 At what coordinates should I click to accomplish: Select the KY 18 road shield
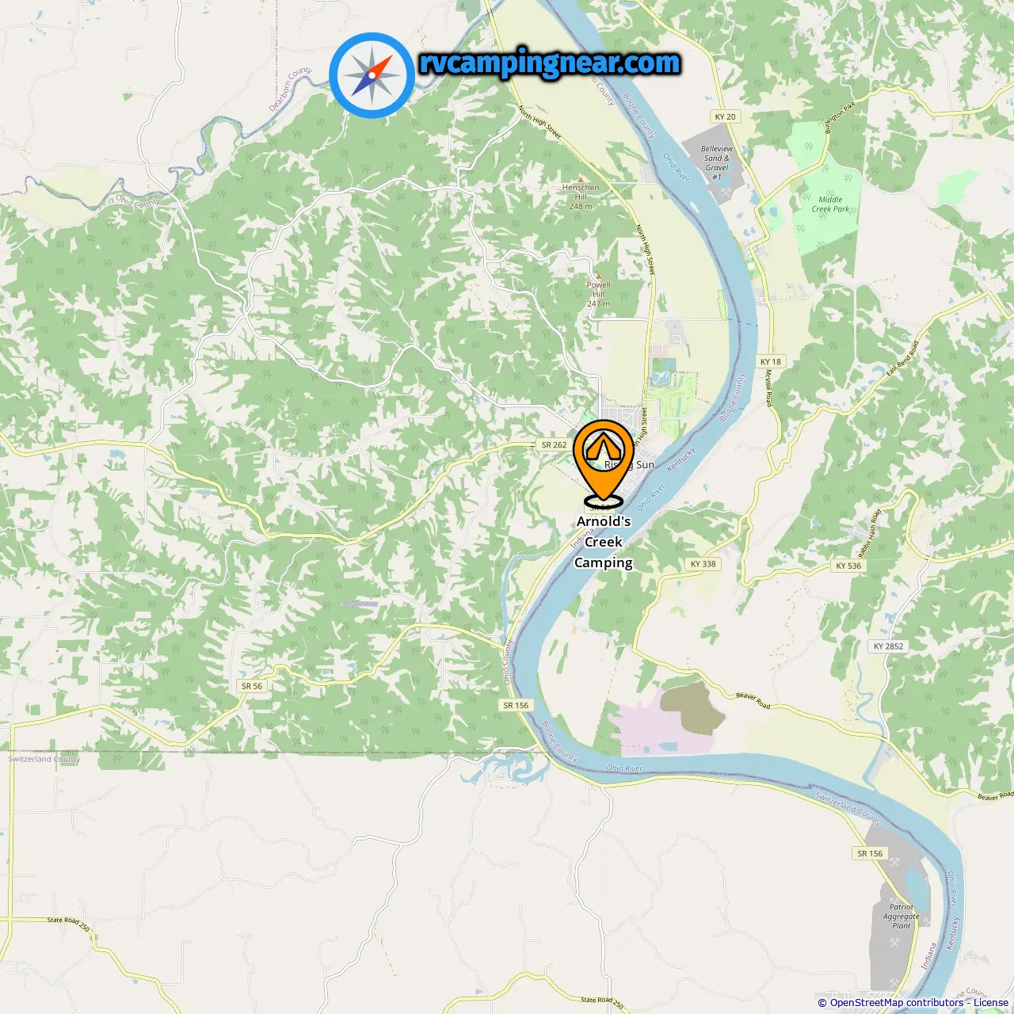tap(771, 361)
